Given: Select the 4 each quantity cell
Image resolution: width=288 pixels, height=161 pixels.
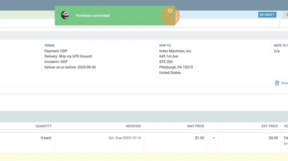Looking at the screenshot, I should [46, 138].
